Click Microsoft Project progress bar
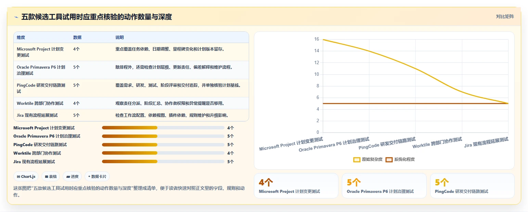 [x=163, y=128]
